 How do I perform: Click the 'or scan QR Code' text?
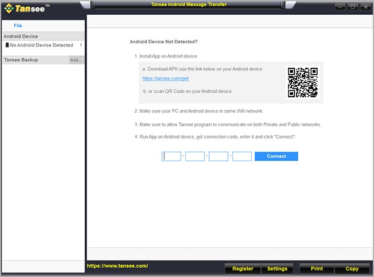(187, 91)
